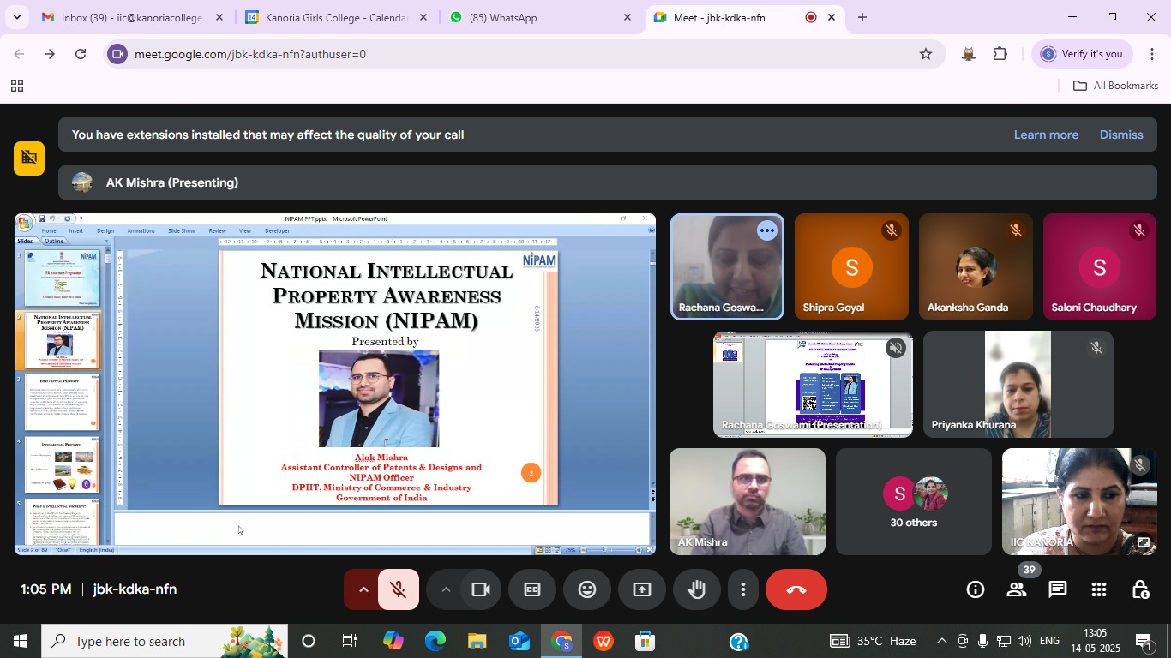Image resolution: width=1171 pixels, height=658 pixels.
Task: Click the Present now share screen icon
Action: [x=642, y=589]
